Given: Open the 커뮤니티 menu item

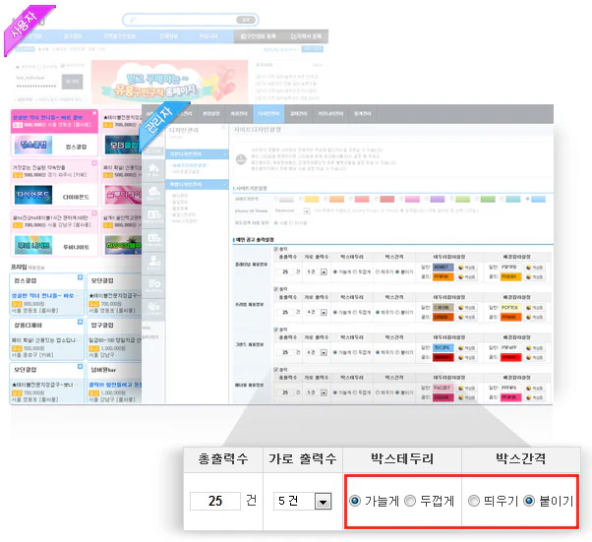Looking at the screenshot, I should coord(208,36).
